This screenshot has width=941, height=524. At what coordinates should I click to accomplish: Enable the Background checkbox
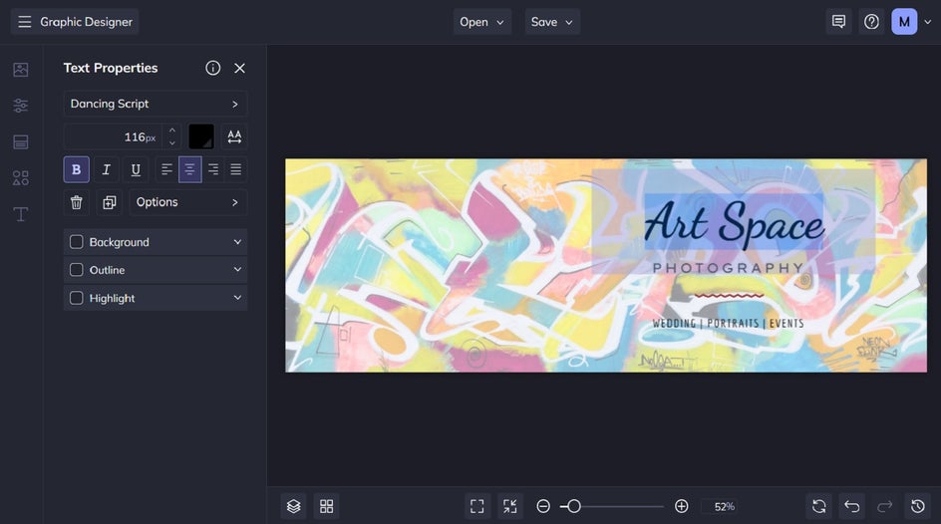point(76,242)
